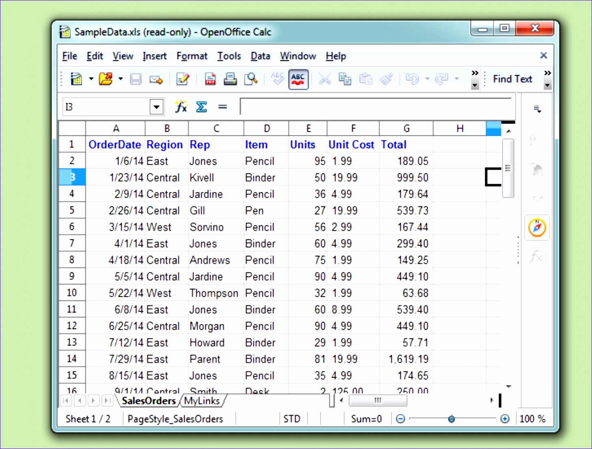The image size is (592, 449).
Task: Open the View menu
Action: tap(123, 56)
